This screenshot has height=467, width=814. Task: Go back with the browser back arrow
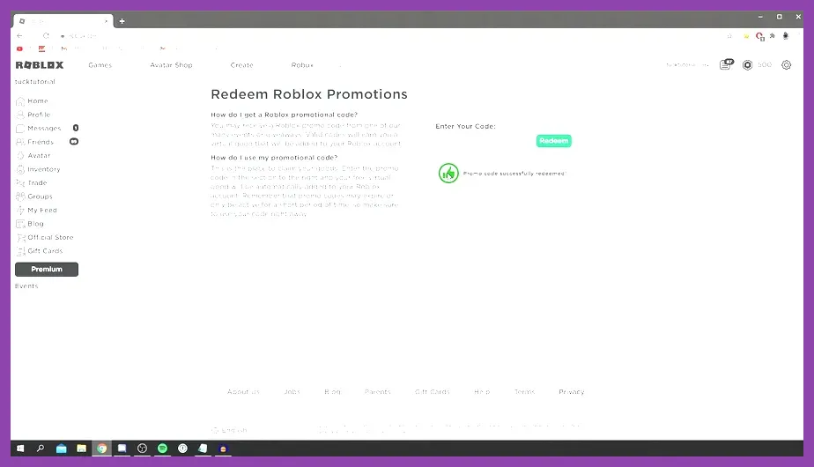pos(19,36)
